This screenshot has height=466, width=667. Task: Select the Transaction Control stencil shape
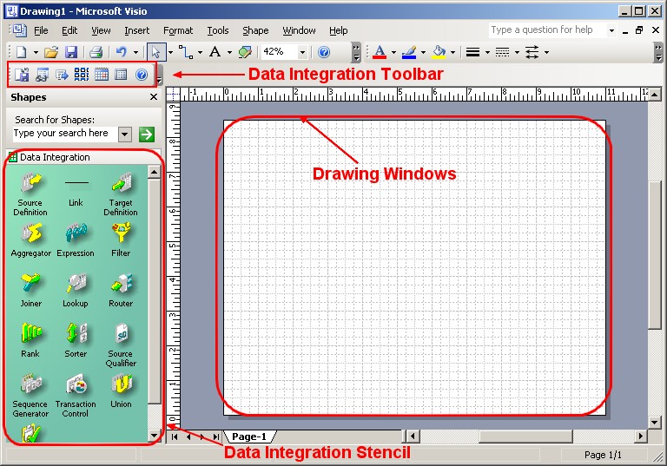click(76, 396)
